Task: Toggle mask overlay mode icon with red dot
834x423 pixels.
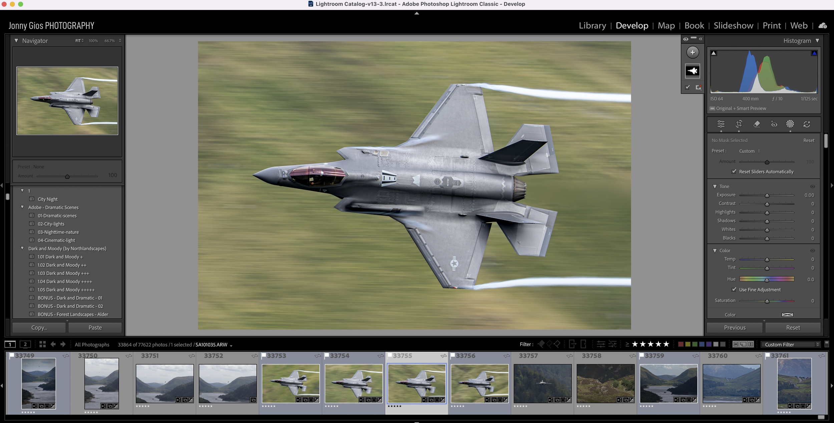Action: point(698,87)
